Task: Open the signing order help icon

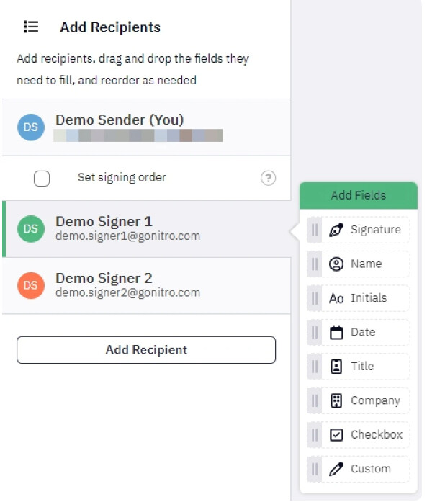Action: tap(269, 178)
